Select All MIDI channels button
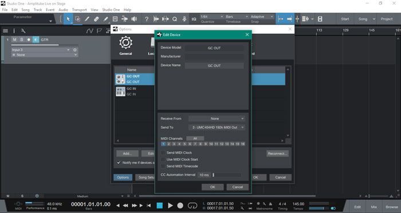 point(195,139)
